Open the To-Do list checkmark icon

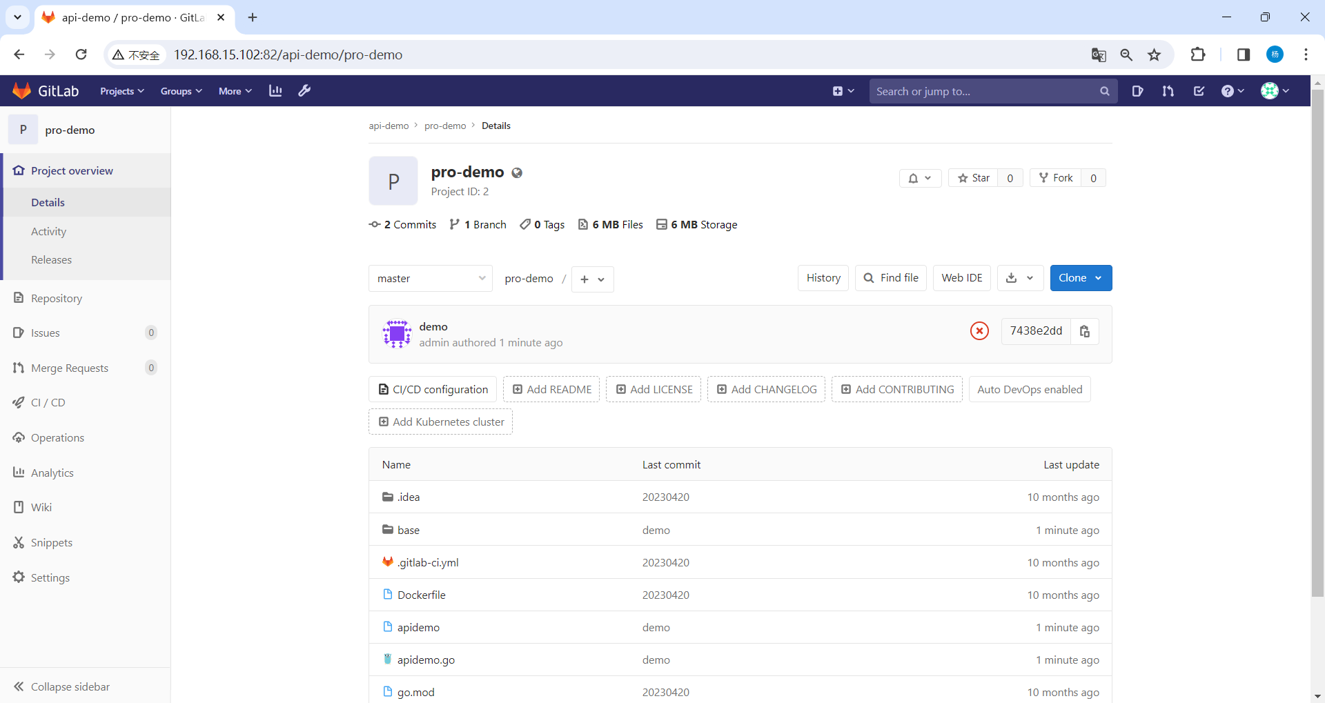click(1199, 90)
